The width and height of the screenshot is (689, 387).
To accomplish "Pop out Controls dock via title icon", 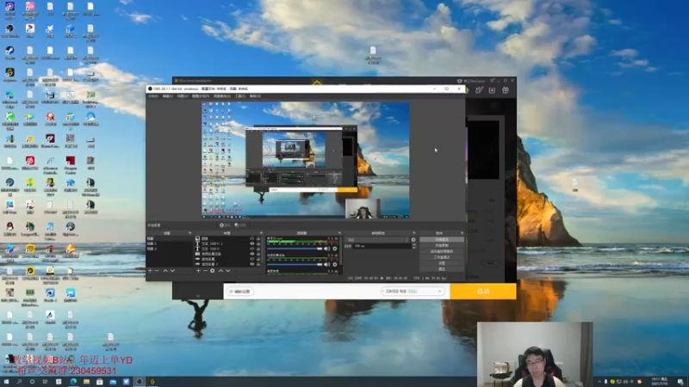I will pos(462,233).
